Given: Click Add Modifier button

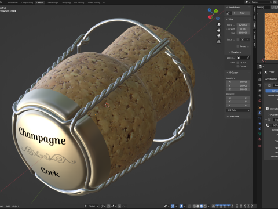Looking at the screenshot, I should 271,79.
